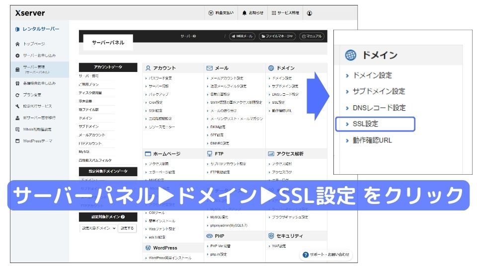Click the plus icon beside サーバーお申し込み
477x268 pixels.
point(17,56)
